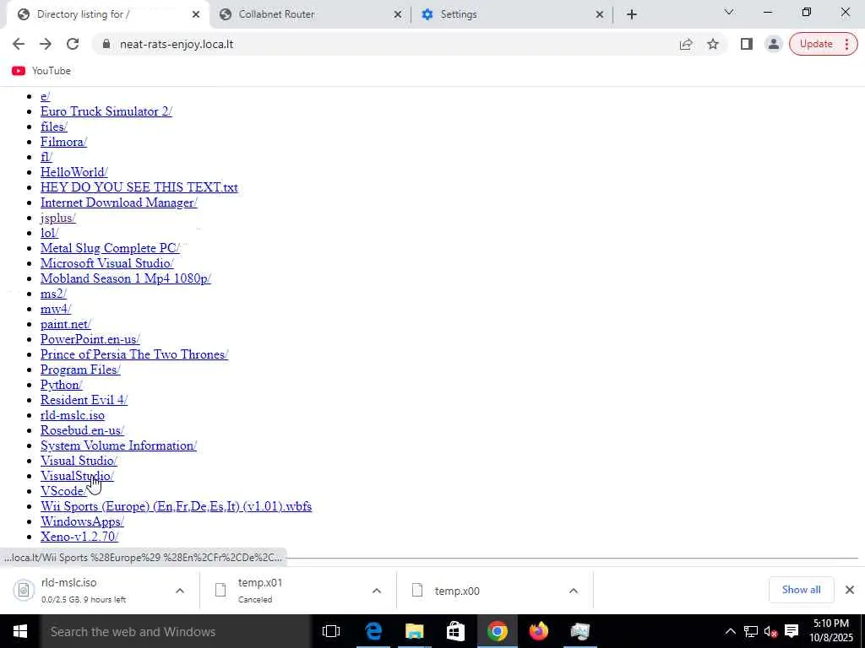Launch Microsoft Edge from taskbar
This screenshot has width=865, height=648.
(373, 631)
